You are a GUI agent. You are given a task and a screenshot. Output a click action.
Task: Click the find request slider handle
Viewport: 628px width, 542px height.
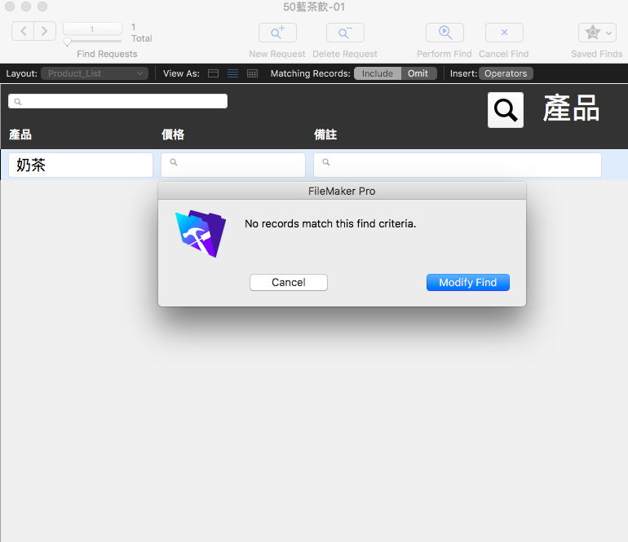[67, 42]
